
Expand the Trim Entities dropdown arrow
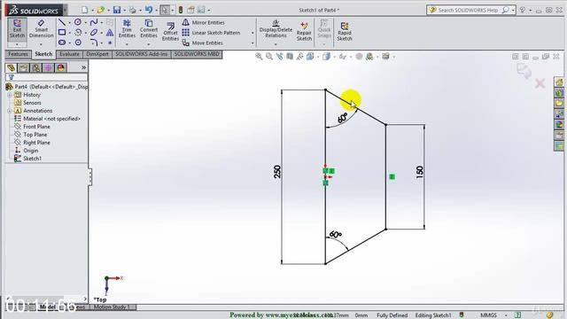pos(127,44)
